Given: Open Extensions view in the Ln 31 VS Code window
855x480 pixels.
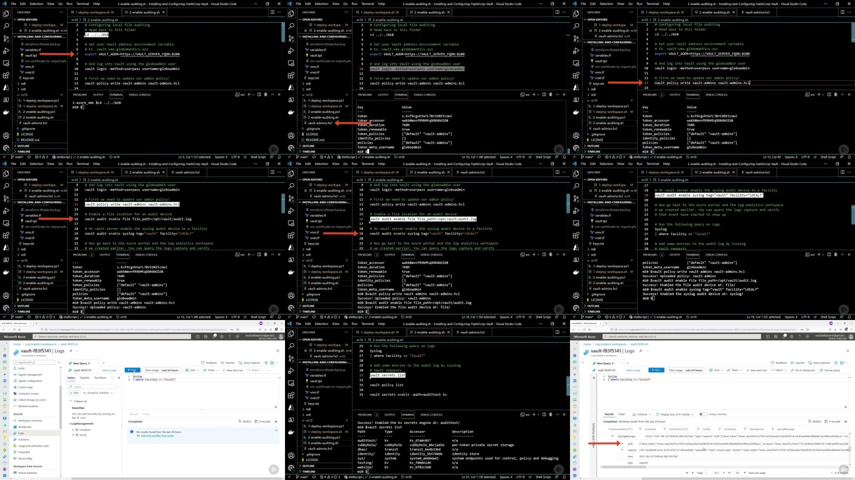Looking at the screenshot, I should click(x=291, y=395).
